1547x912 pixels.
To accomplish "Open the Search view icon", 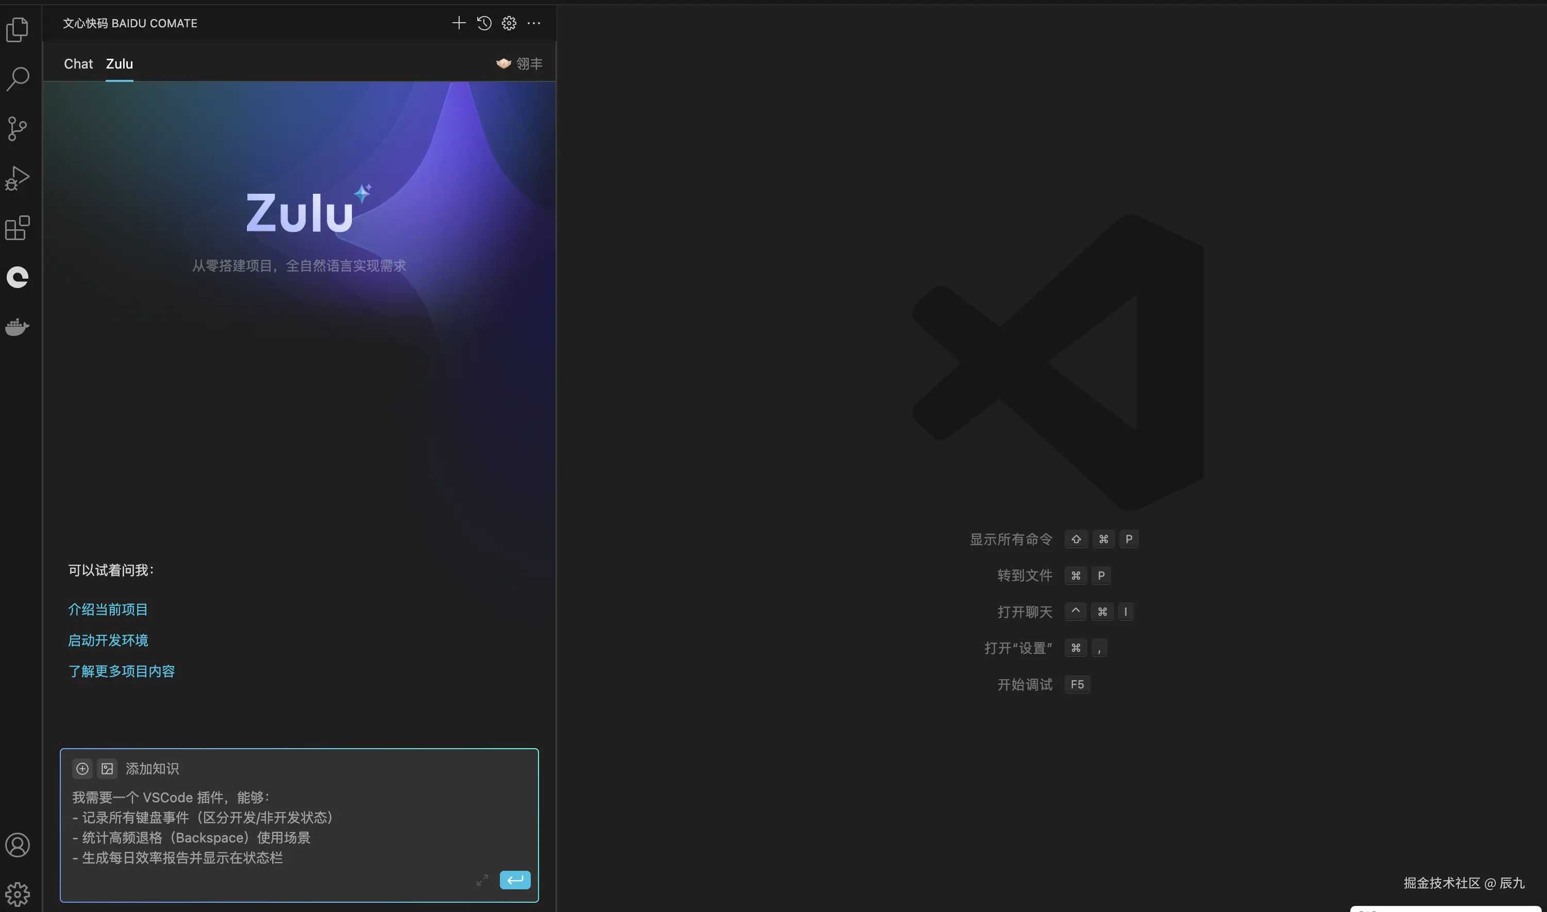I will coord(17,79).
